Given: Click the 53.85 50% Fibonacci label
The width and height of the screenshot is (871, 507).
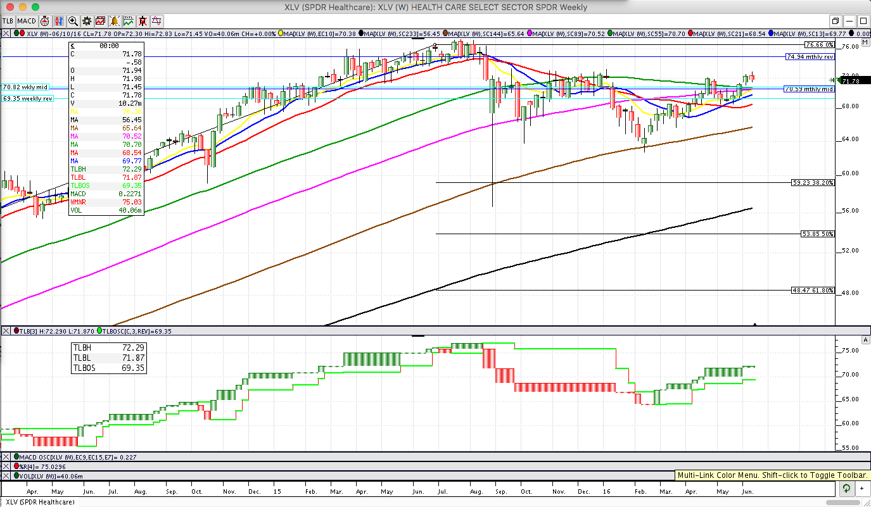Looking at the screenshot, I should [818, 234].
